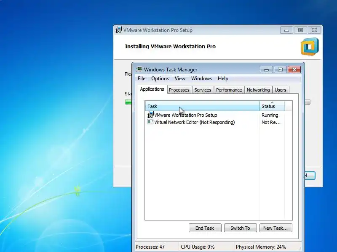The image size is (337, 252).
Task: Open the File menu in Task Manager
Action: 142,79
